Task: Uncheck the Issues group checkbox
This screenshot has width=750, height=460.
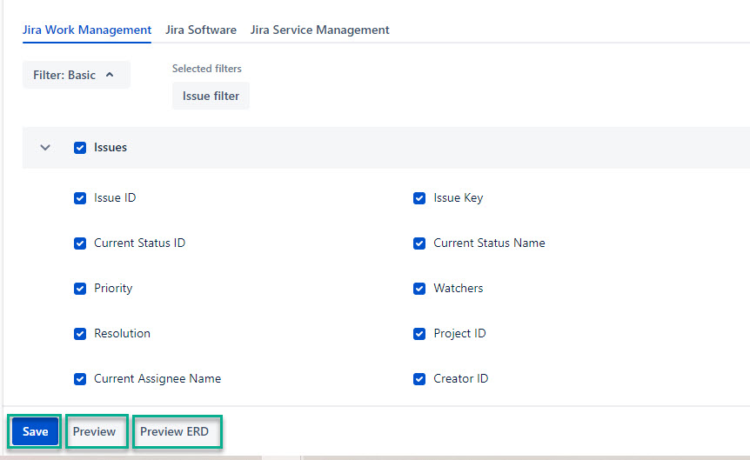Action: click(x=80, y=148)
